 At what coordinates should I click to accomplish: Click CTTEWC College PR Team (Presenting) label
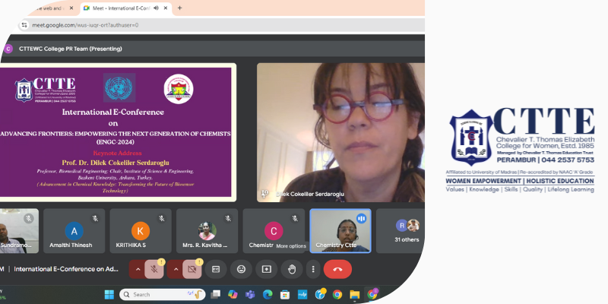tap(70, 49)
